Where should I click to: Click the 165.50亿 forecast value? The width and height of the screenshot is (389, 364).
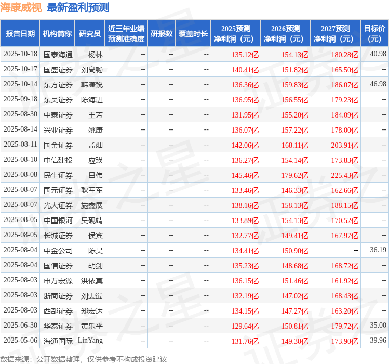[x=344, y=70]
